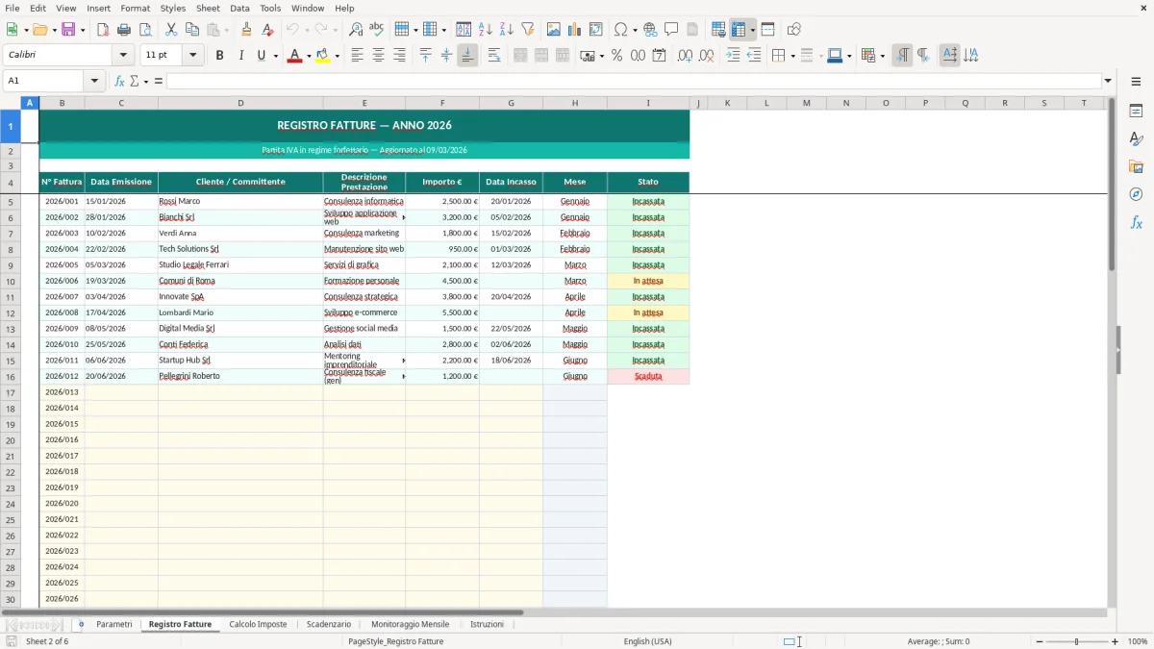
Task: Click the zoom slider in status bar
Action: 1076,641
